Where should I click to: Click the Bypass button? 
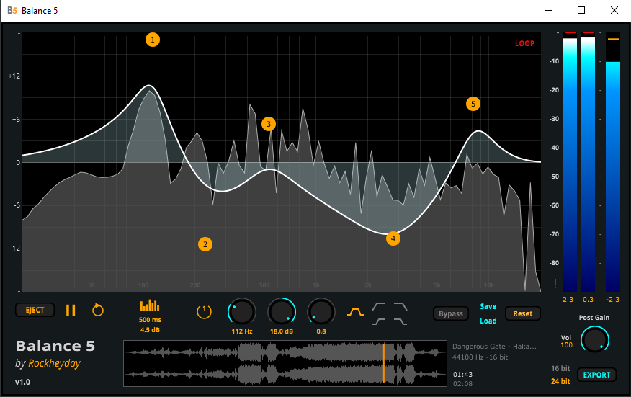click(x=451, y=313)
